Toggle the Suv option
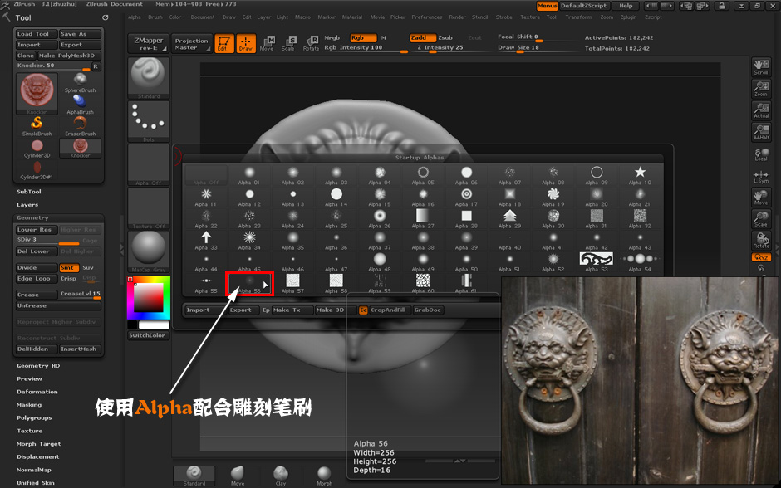Viewport: 781px width, 488px height. tap(88, 267)
